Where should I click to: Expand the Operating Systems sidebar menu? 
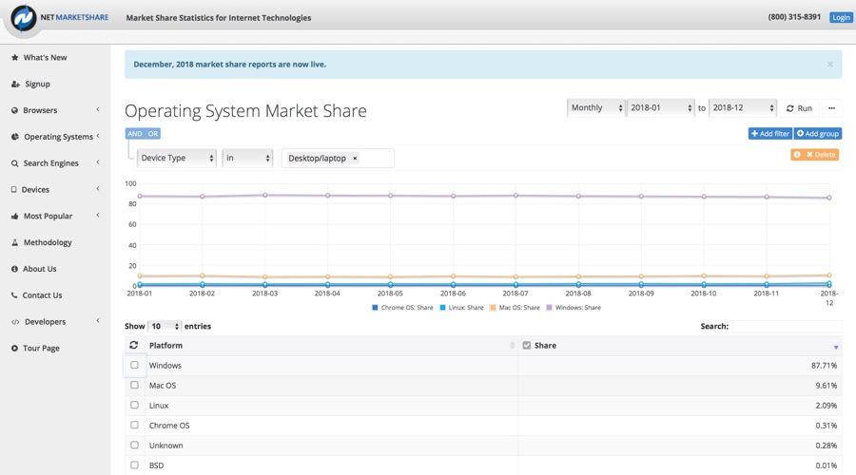click(57, 137)
